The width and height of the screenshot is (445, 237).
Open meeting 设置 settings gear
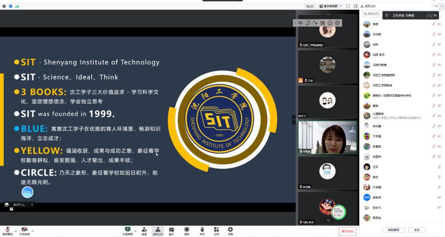pos(230,231)
